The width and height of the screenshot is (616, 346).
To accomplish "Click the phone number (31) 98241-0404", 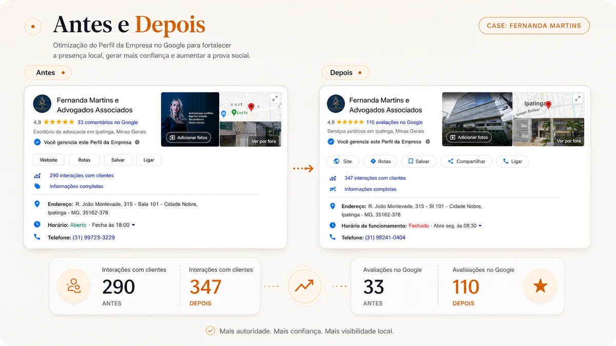I will pos(385,238).
